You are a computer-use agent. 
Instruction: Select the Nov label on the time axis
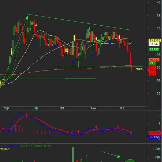(x=94, y=108)
